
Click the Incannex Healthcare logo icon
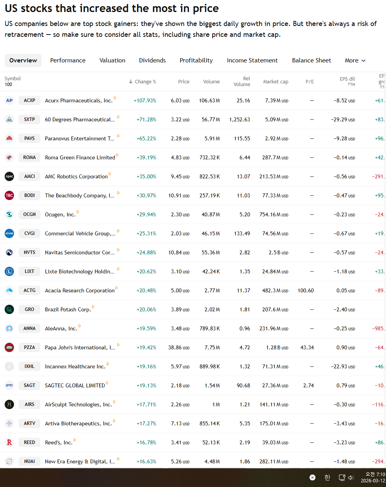click(x=9, y=366)
